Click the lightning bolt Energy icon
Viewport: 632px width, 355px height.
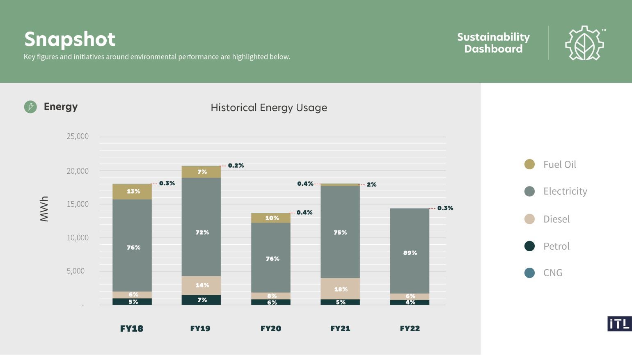(x=30, y=107)
